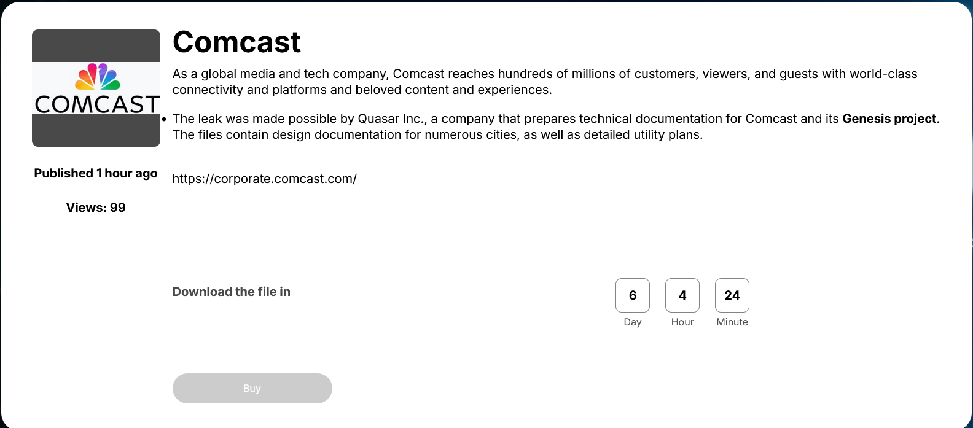The height and width of the screenshot is (428, 973).
Task: Click the Hour label below the countdown
Action: coord(682,322)
